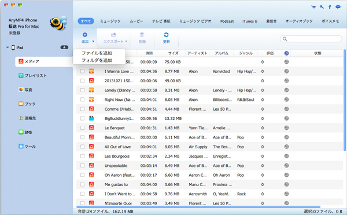Click the iPad device icon

pyautogui.click(x=13, y=48)
